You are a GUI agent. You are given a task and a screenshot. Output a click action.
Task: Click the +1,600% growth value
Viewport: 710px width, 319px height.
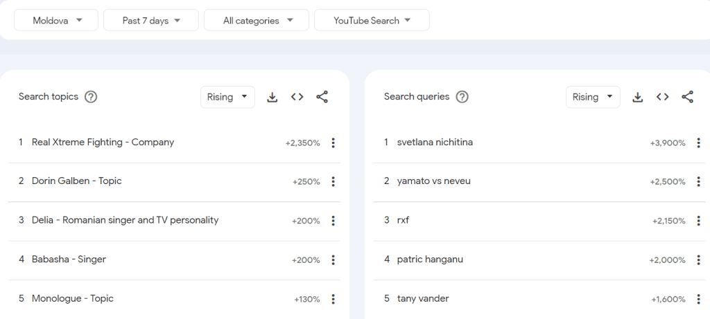pyautogui.click(x=668, y=299)
